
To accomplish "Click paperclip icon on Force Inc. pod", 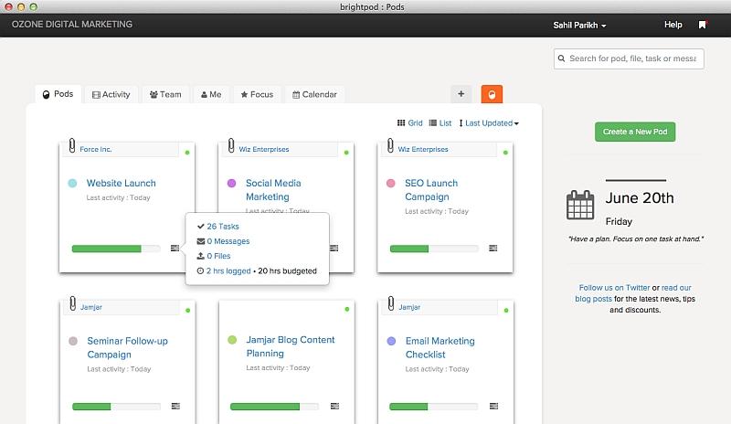I will coord(71,145).
